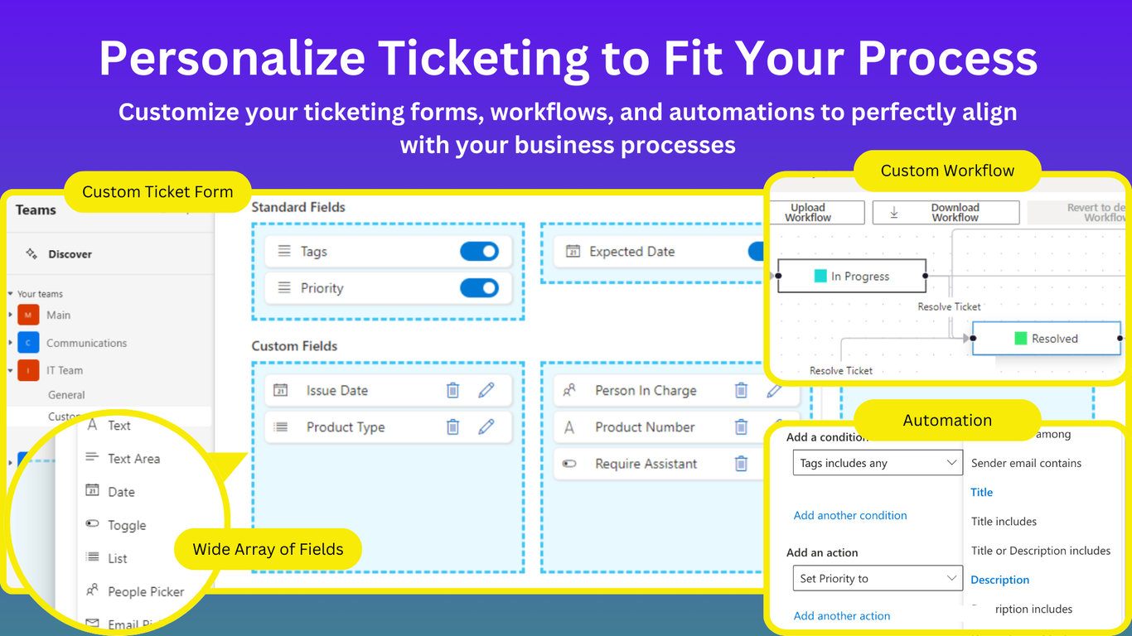Disable the Priority field toggle
The width and height of the screenshot is (1132, 636).
click(x=479, y=287)
